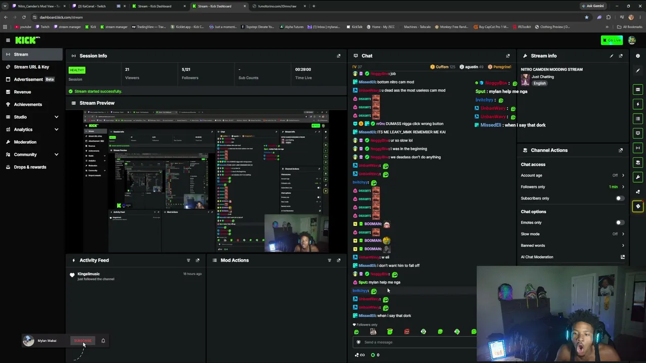This screenshot has height=363, width=646.
Task: Open the Advertisement section
Action: pos(31,79)
